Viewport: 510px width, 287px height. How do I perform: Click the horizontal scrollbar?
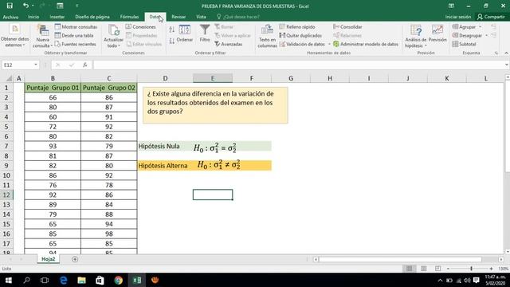[x=400, y=259]
